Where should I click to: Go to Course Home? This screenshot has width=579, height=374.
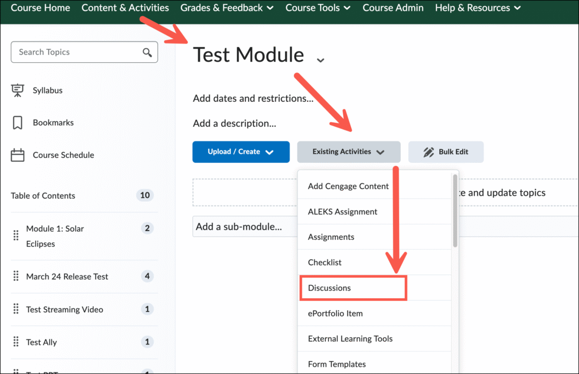[x=40, y=8]
